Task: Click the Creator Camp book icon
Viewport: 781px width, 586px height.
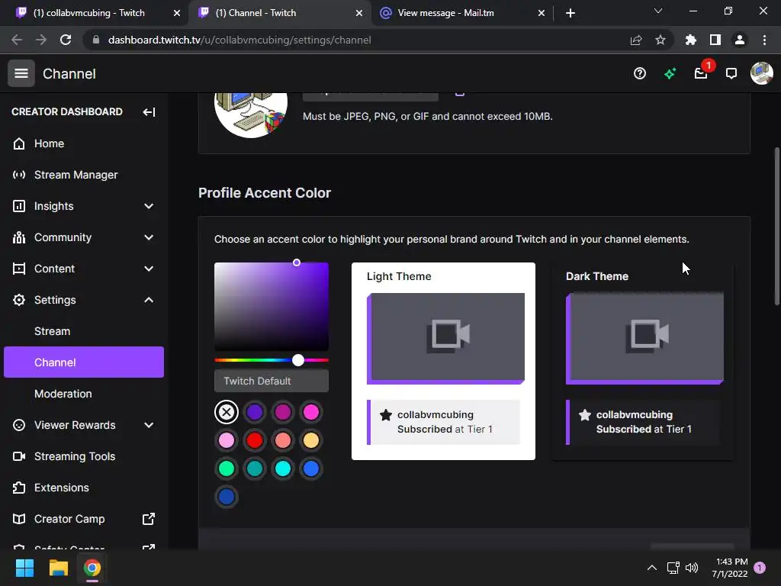Action: (x=19, y=519)
